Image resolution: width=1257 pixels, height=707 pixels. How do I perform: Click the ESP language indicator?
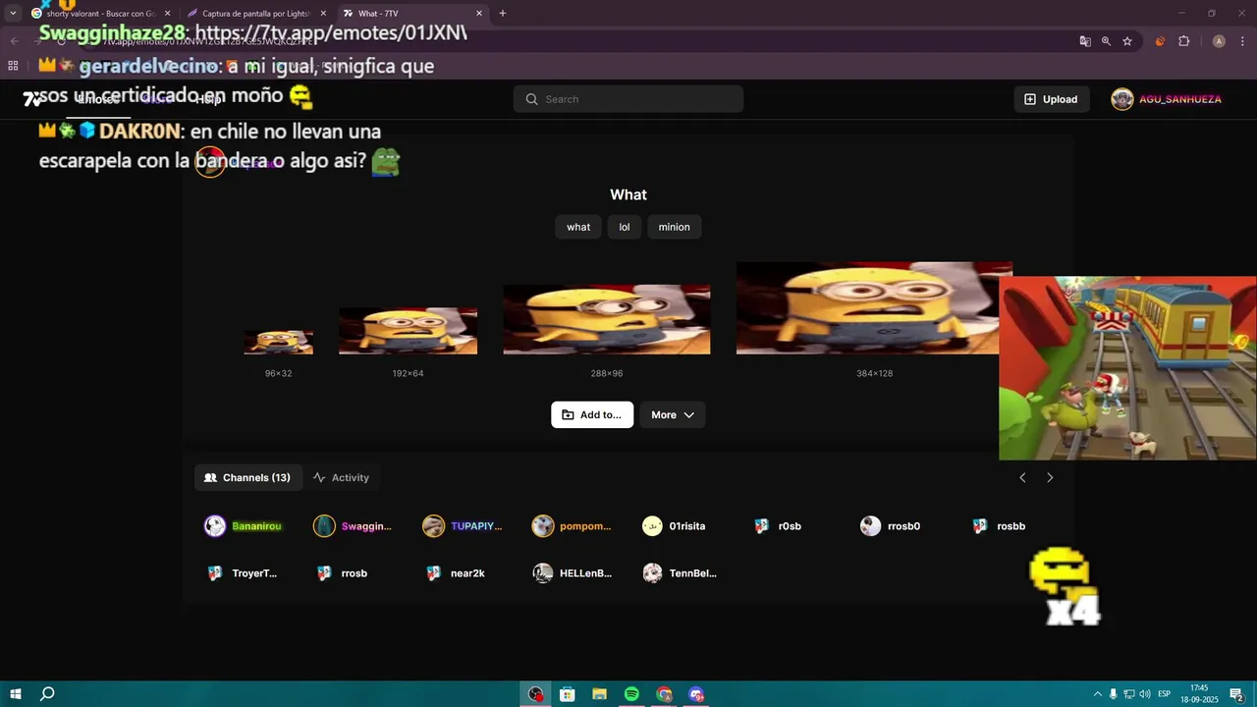click(1165, 694)
